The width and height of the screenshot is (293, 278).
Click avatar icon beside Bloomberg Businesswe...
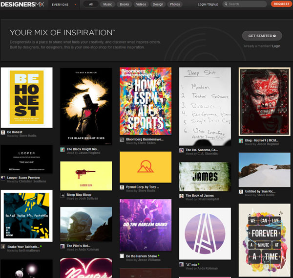pos(122,140)
